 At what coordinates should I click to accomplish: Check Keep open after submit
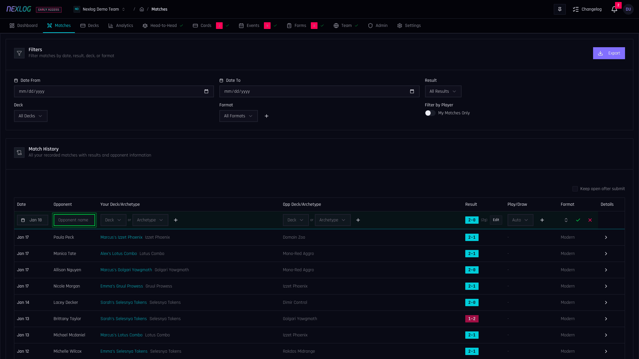click(575, 189)
